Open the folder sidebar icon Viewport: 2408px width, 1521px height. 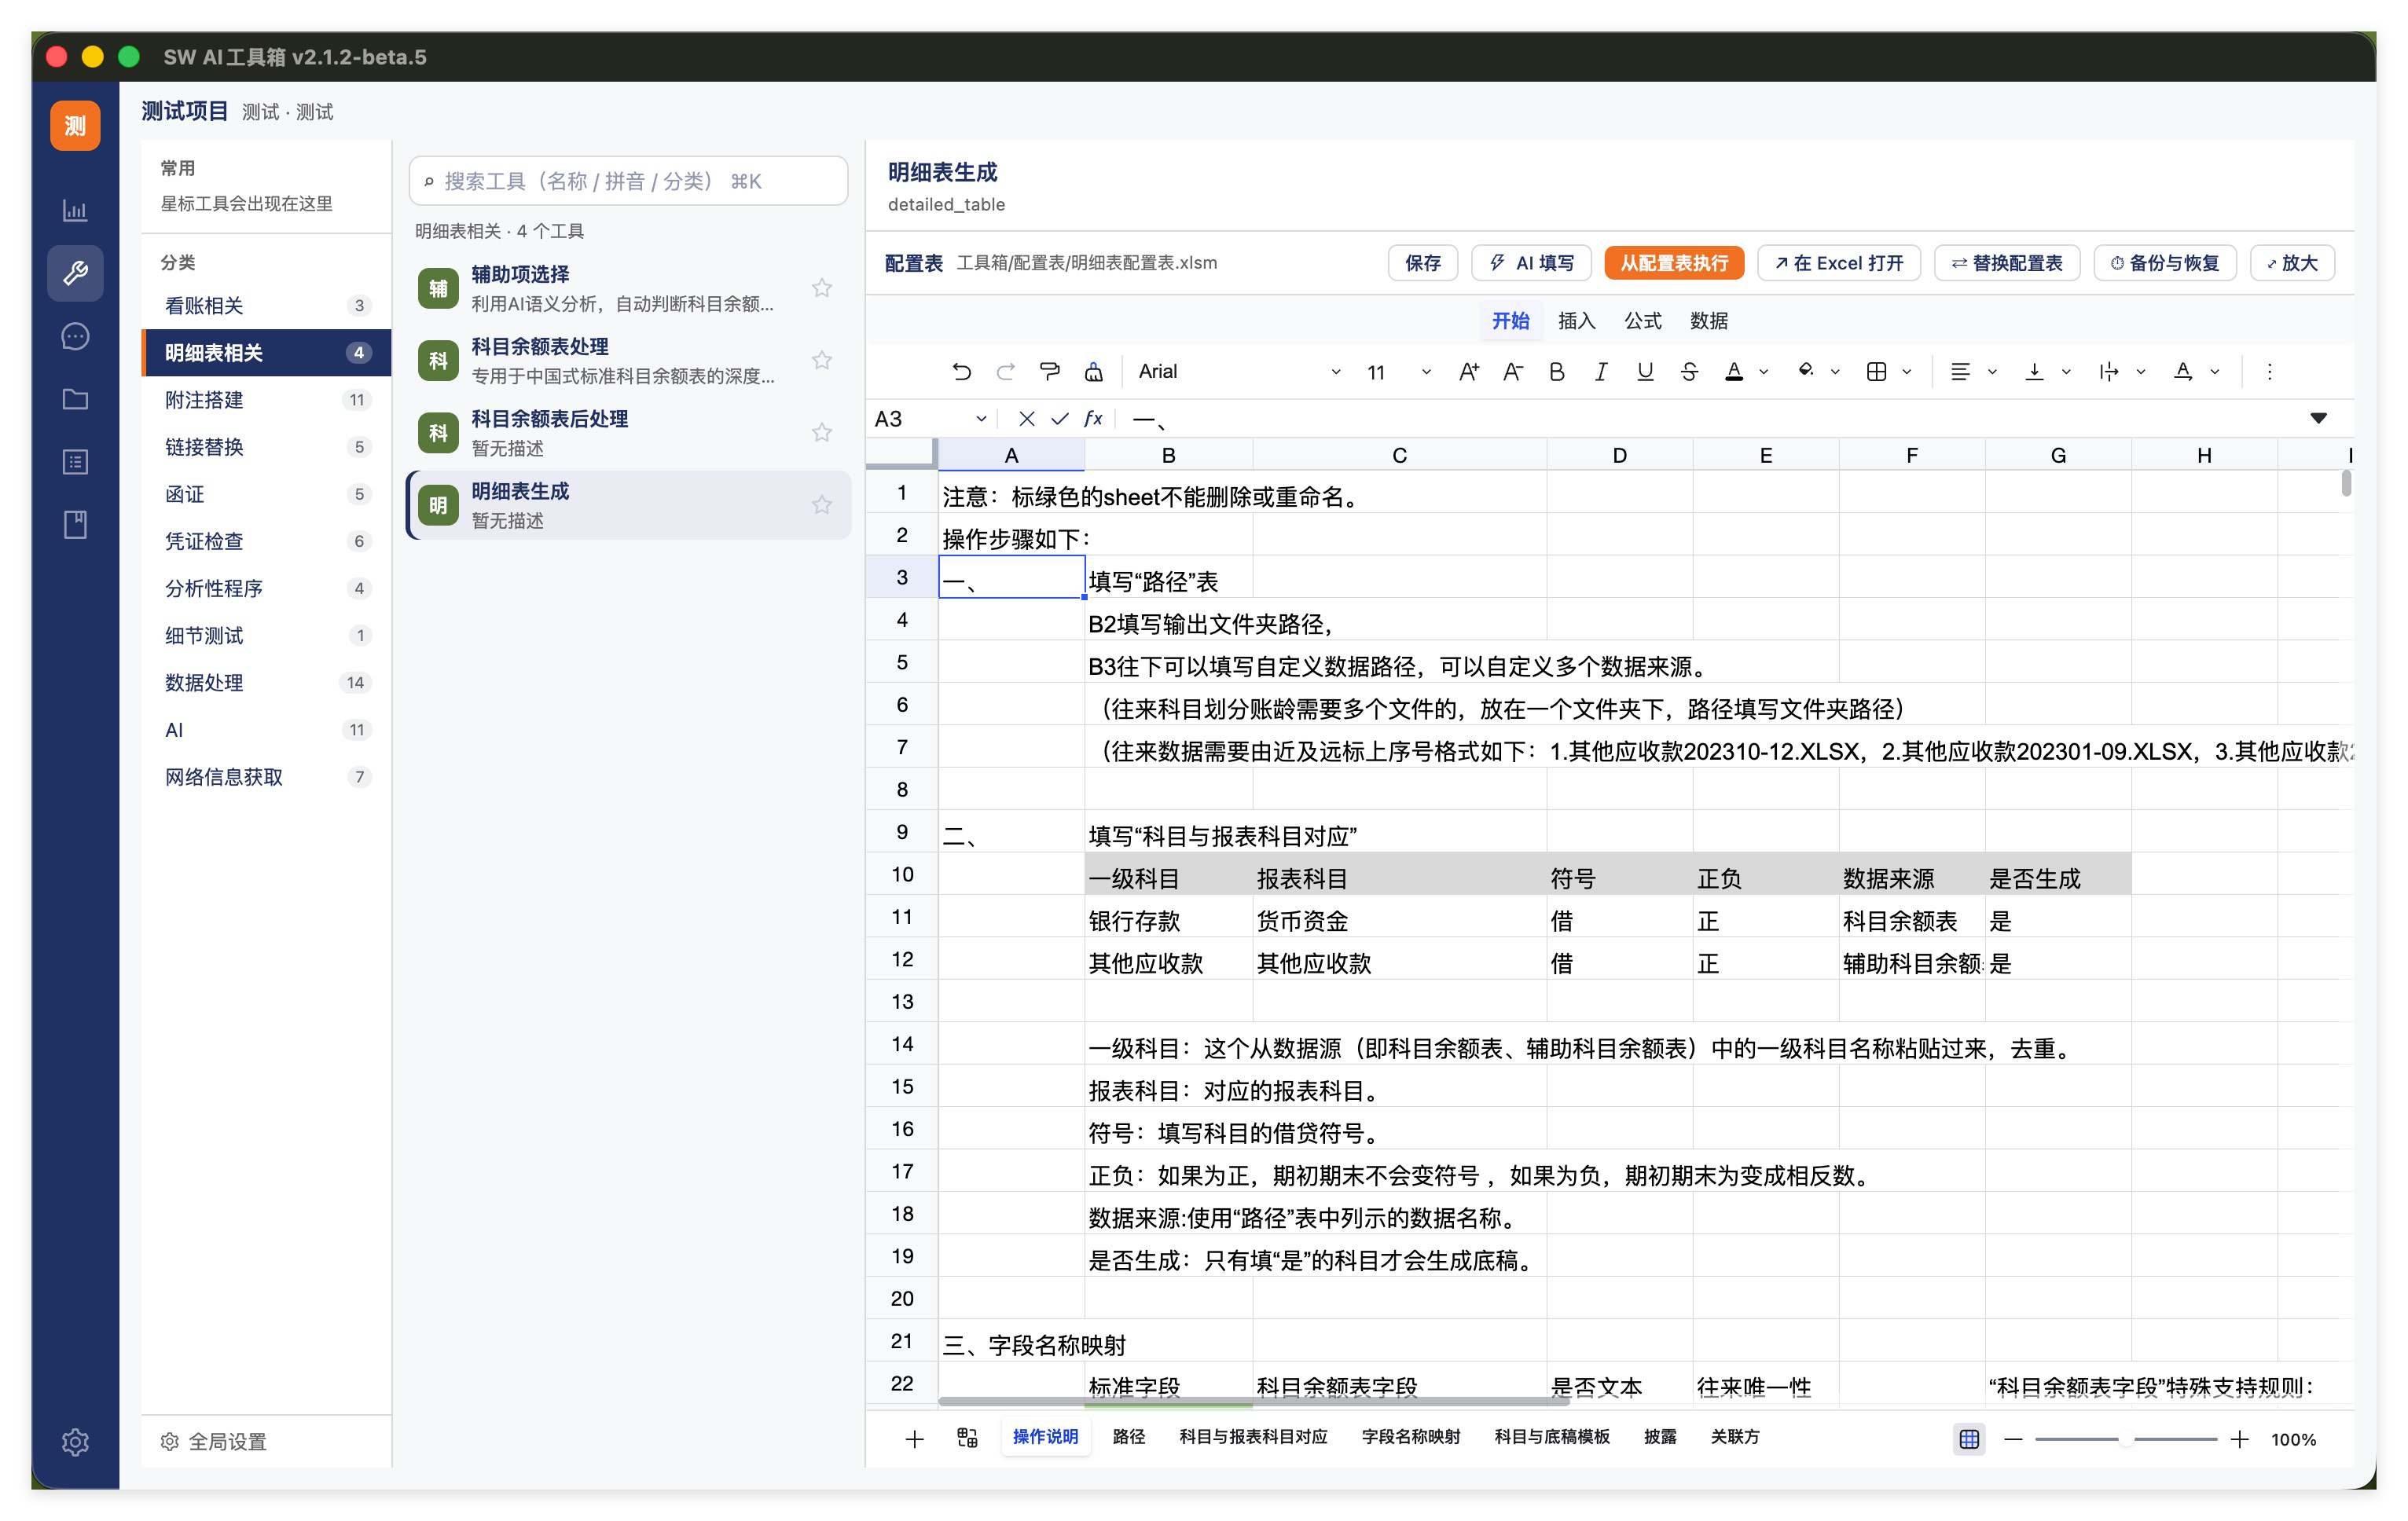(x=75, y=400)
